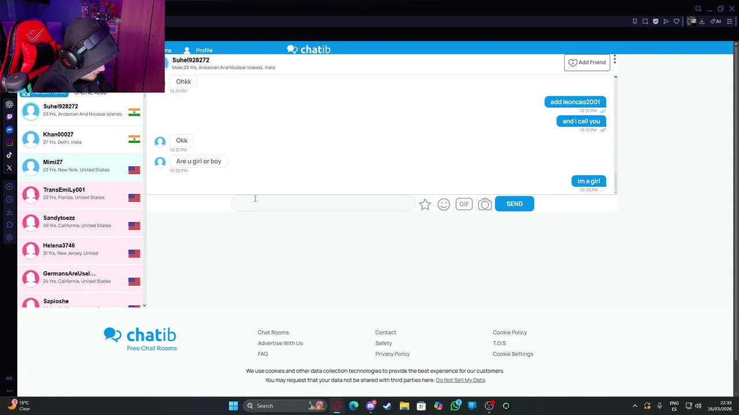Attach a photo with the camera icon
Viewport: 739px width, 415px height.
click(485, 204)
